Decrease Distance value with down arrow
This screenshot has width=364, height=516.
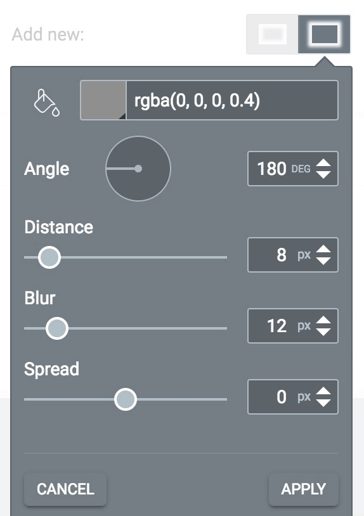323,261
